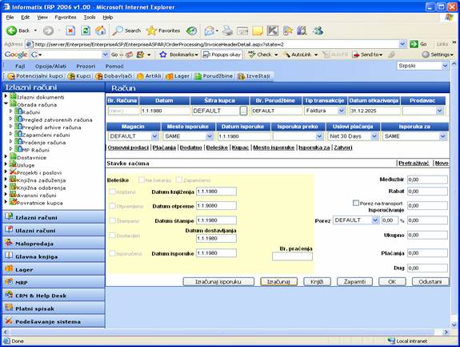Toggle the Otpremljeno checkbox
This screenshot has height=347, width=460.
pyautogui.click(x=112, y=206)
